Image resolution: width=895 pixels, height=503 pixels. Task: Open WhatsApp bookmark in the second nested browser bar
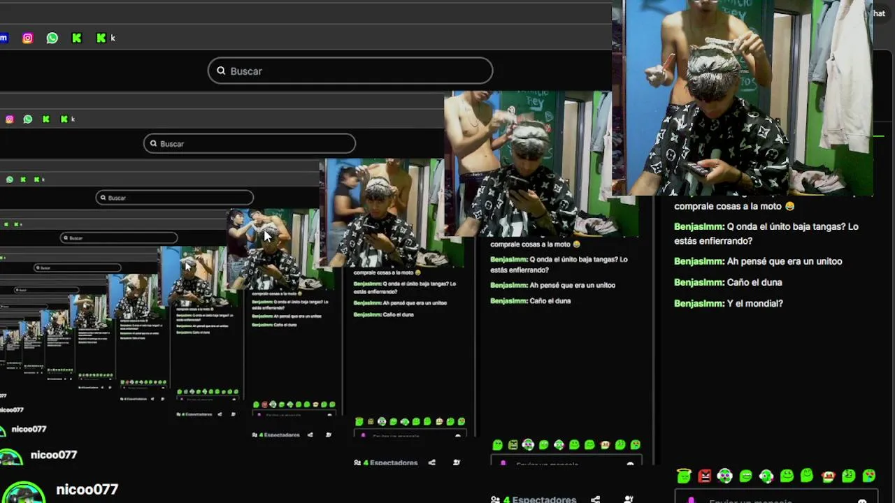pos(28,119)
